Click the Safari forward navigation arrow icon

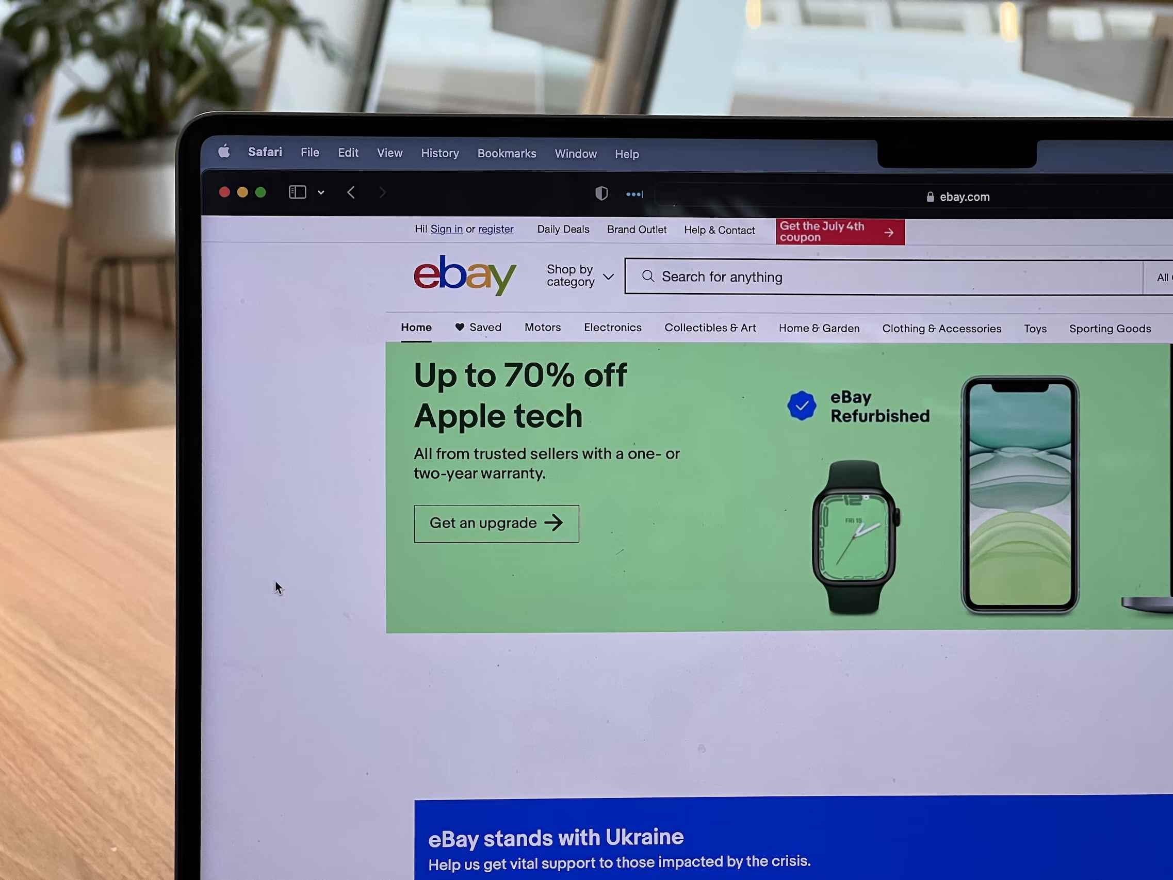(x=383, y=192)
